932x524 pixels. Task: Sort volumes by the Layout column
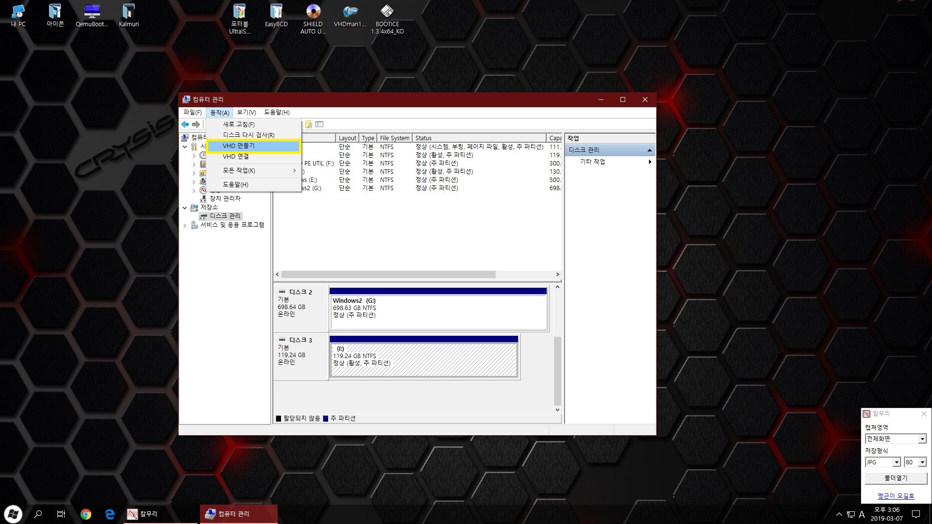click(348, 138)
